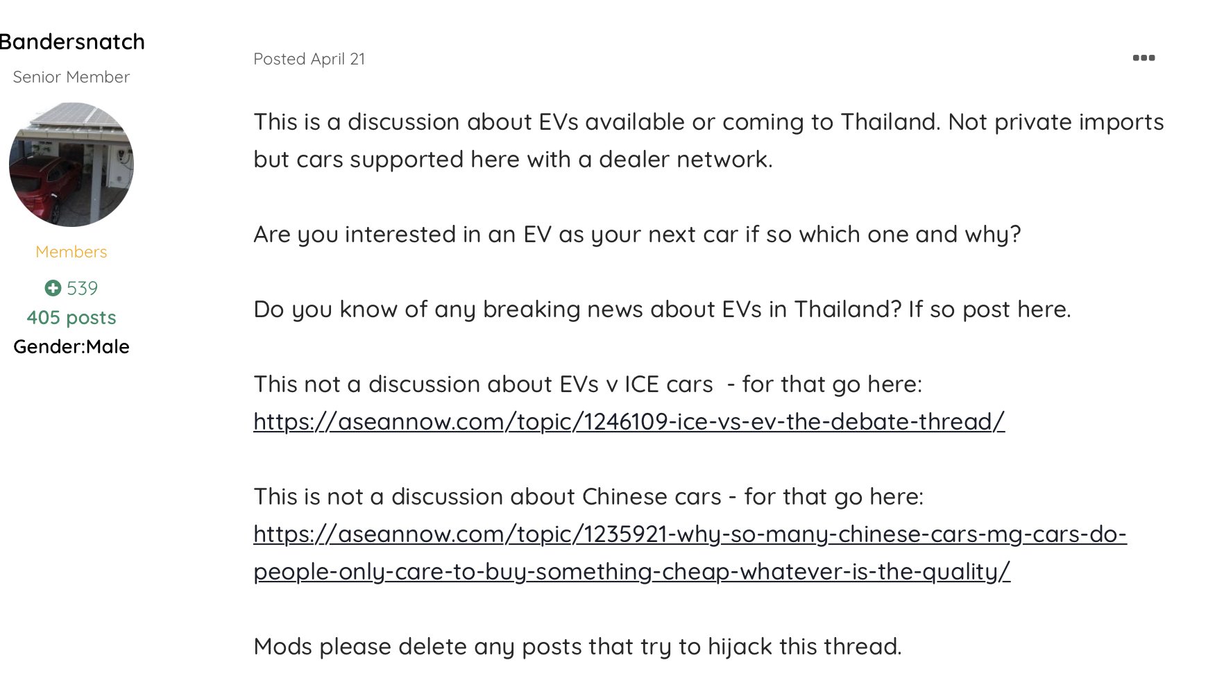Open the Bandersnatch username profile link
The width and height of the screenshot is (1224, 694).
click(x=71, y=42)
